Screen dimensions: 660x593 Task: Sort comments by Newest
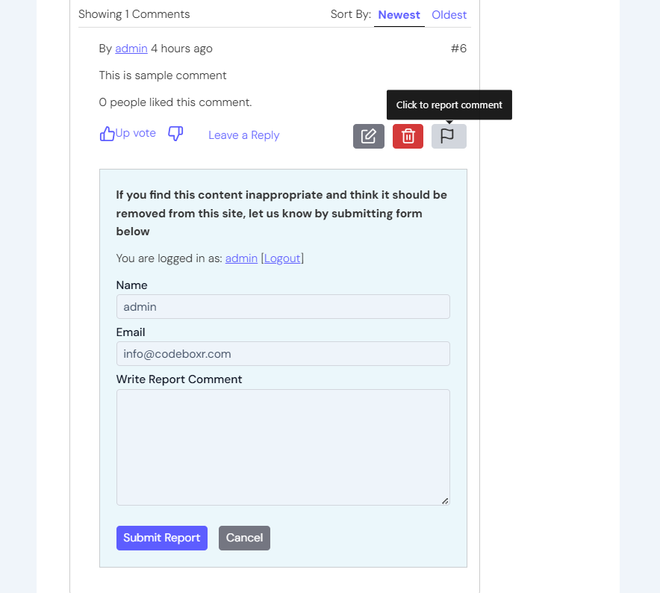point(399,15)
